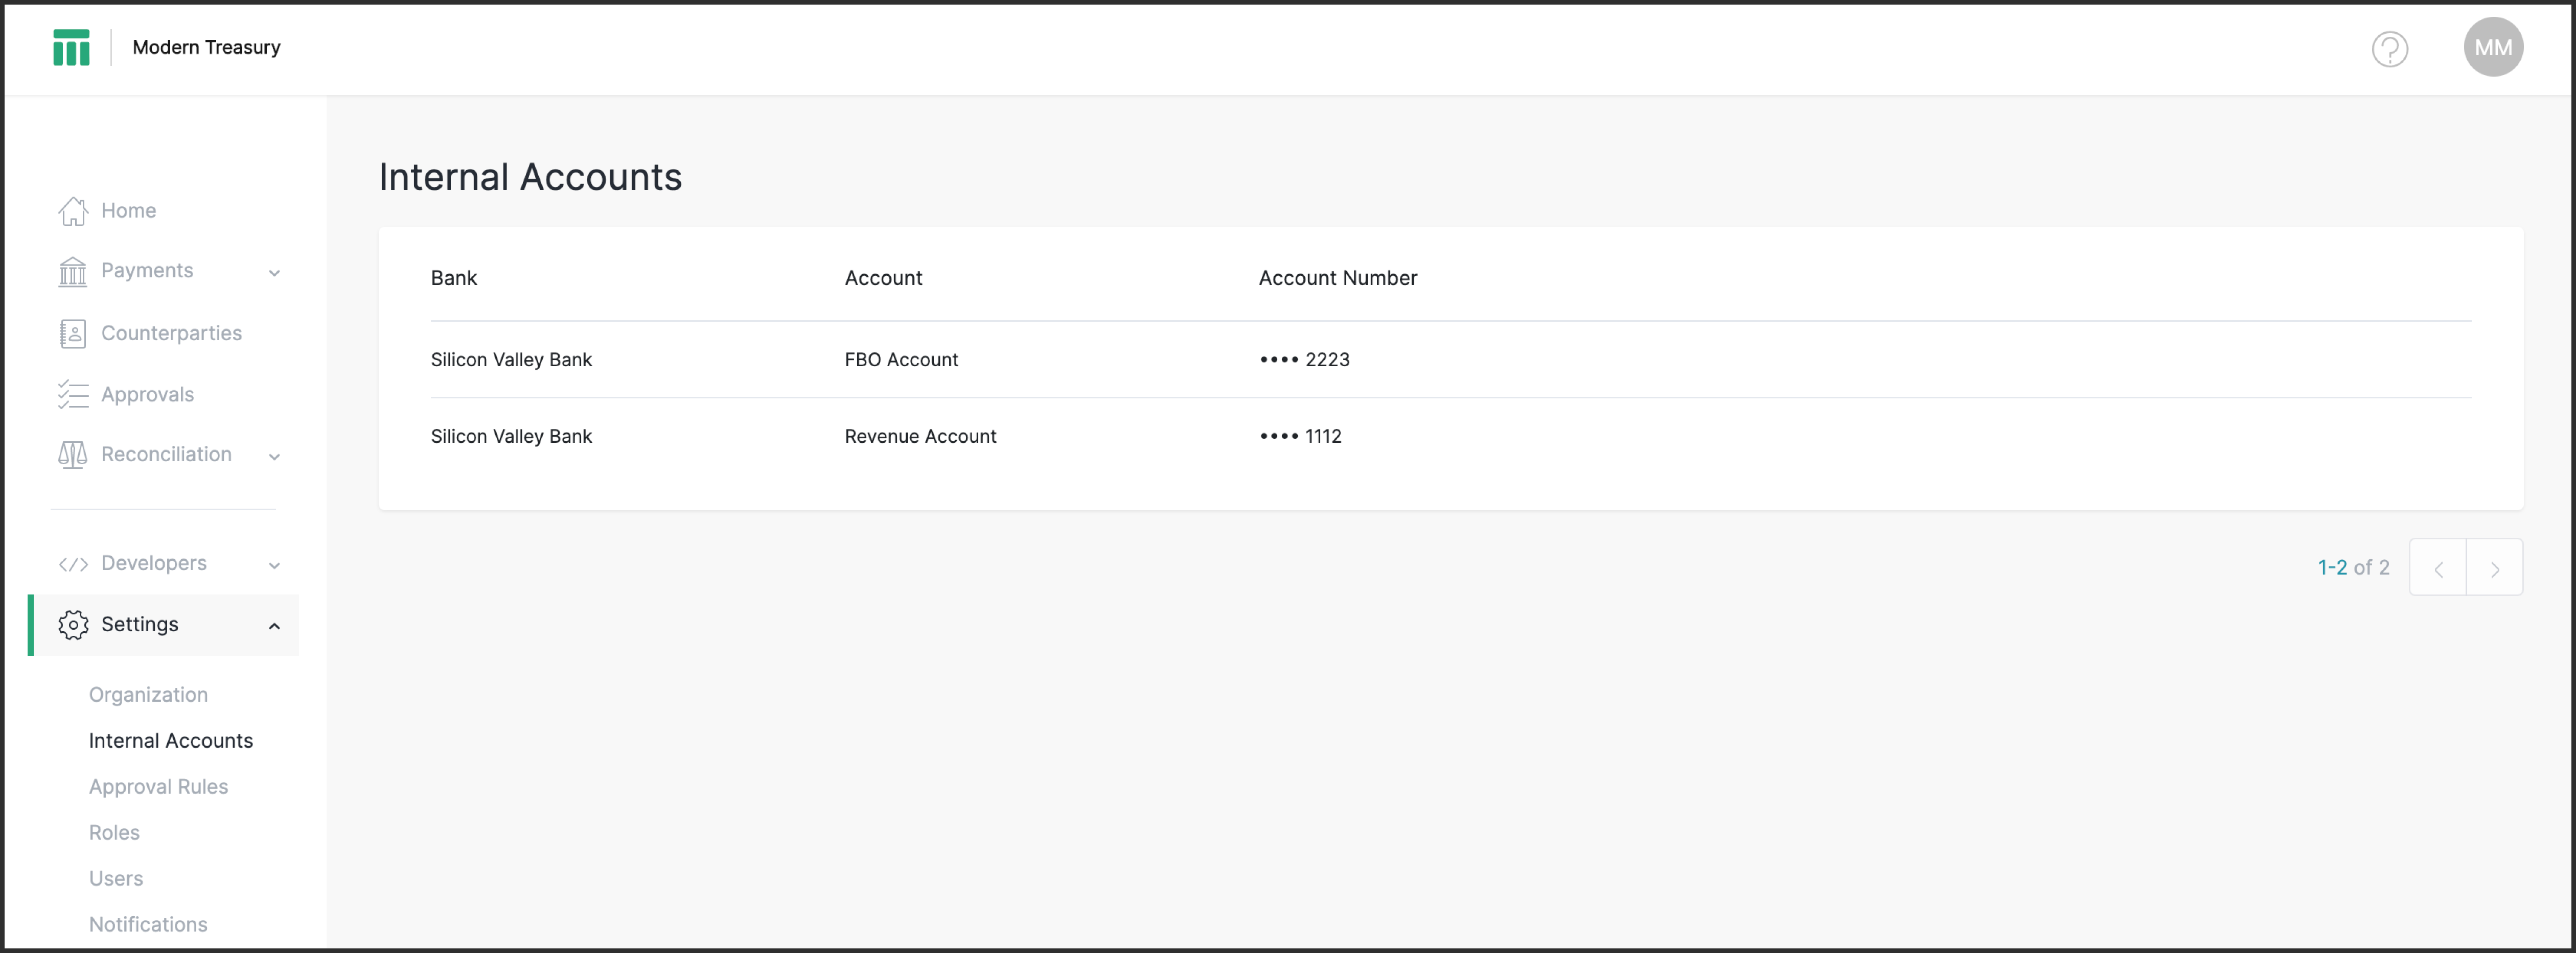The height and width of the screenshot is (953, 2576).
Task: Click the Modern Treasury green logo icon
Action: (x=71, y=47)
